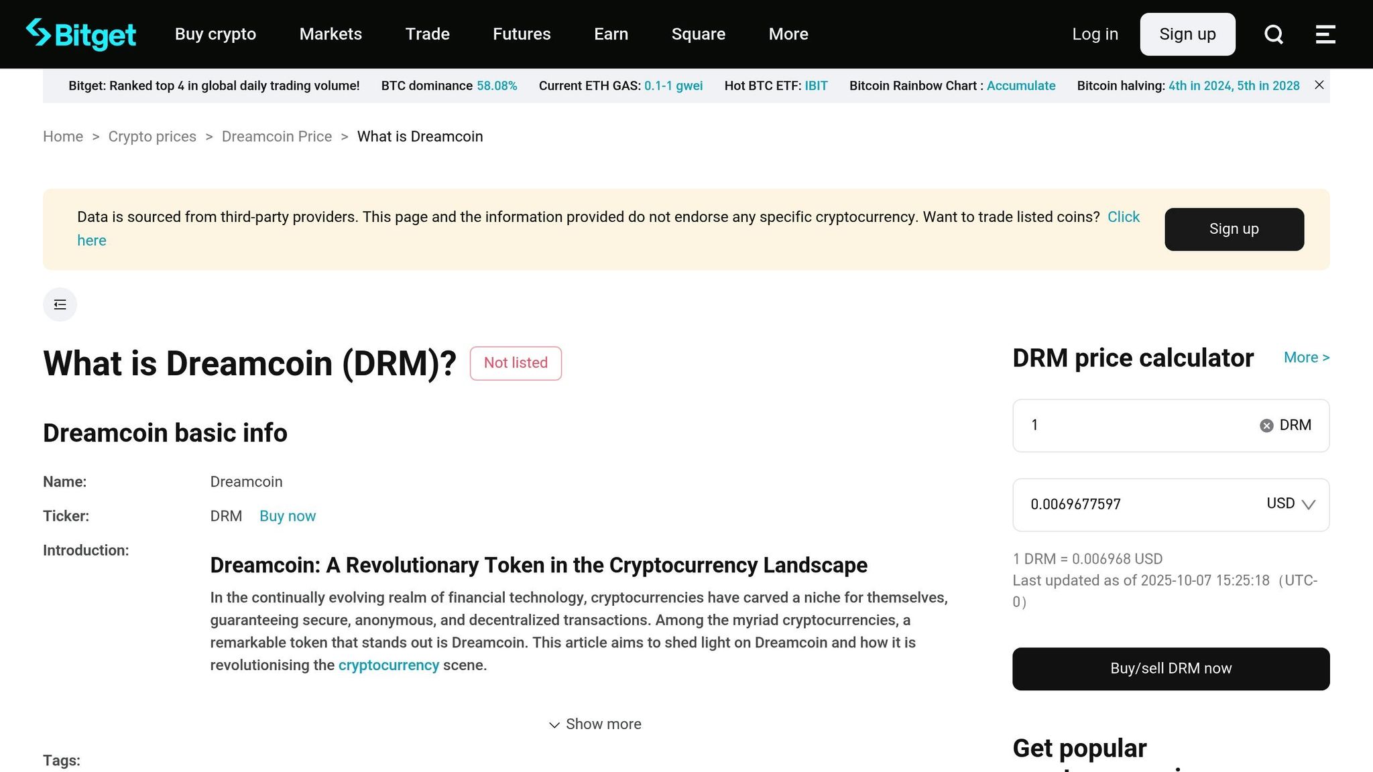Viewport: 1373px width, 772px height.
Task: Open the Markets menu
Action: click(331, 34)
